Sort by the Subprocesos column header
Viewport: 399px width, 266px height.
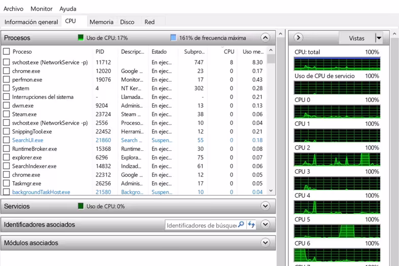194,51
